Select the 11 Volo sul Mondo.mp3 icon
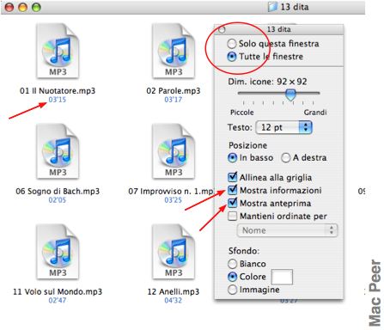This screenshot has height=330, width=384. coord(58,252)
